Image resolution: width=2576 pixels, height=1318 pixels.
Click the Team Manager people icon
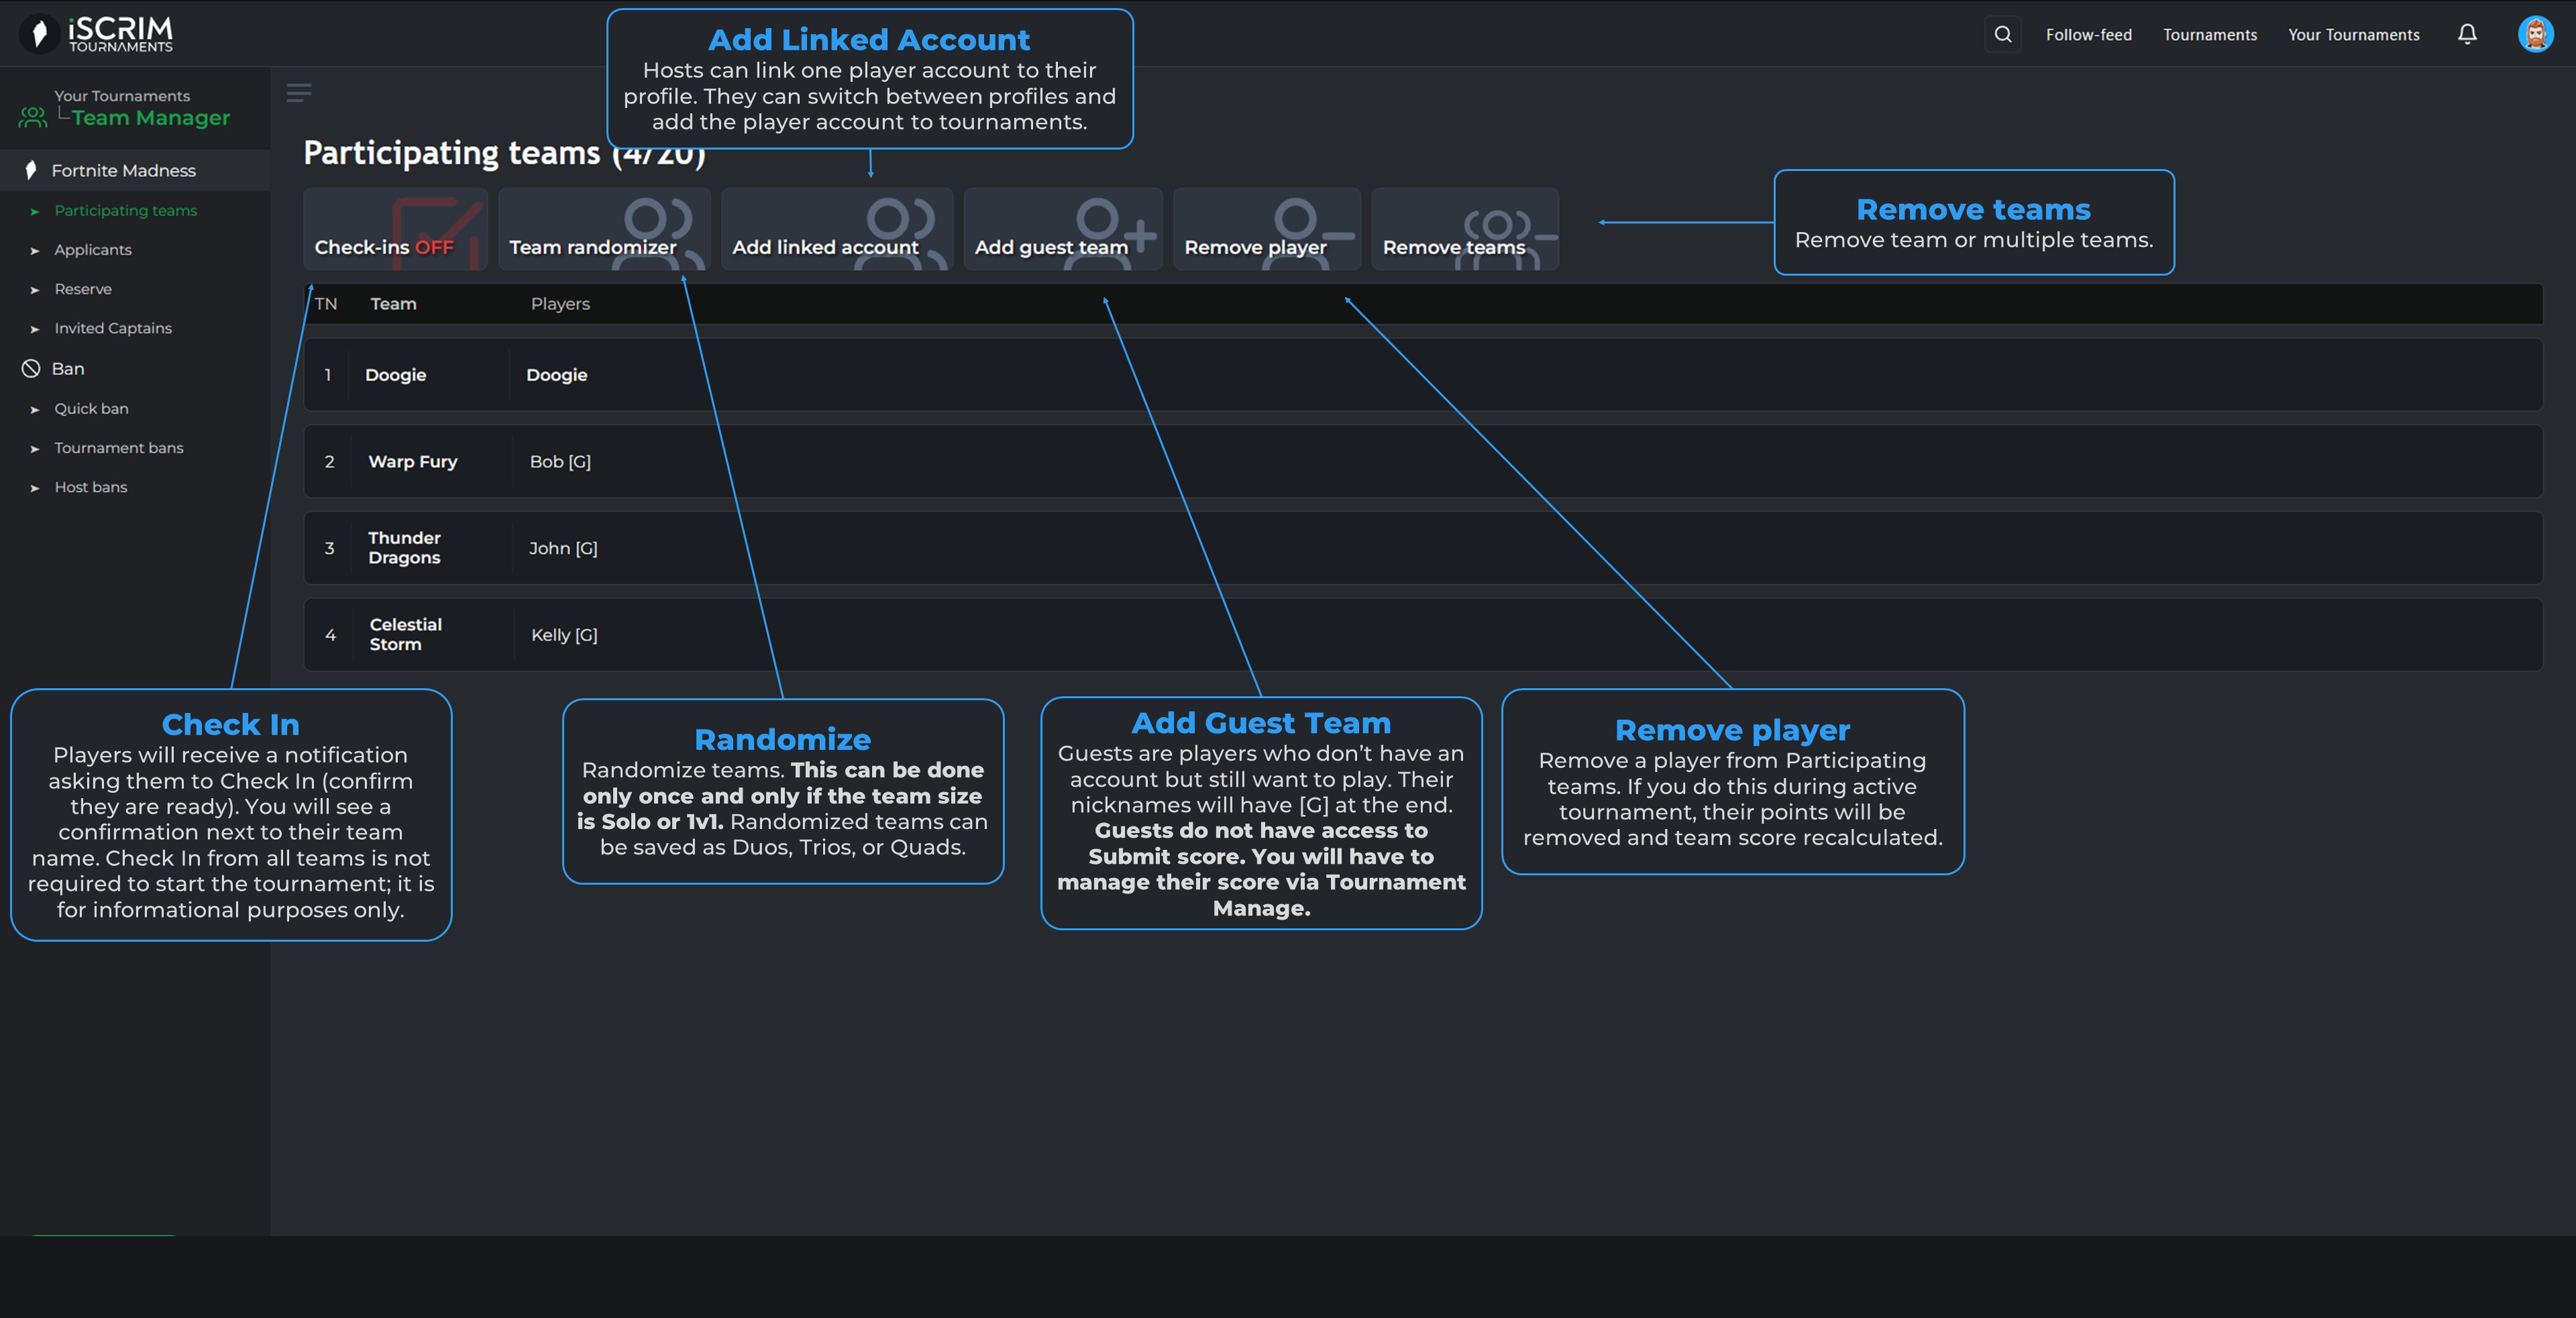pos(32,117)
